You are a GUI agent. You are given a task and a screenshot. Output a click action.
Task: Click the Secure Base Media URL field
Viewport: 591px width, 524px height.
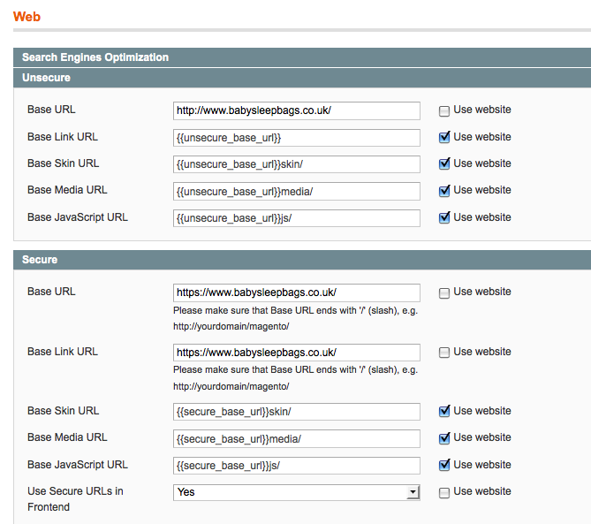coord(297,439)
